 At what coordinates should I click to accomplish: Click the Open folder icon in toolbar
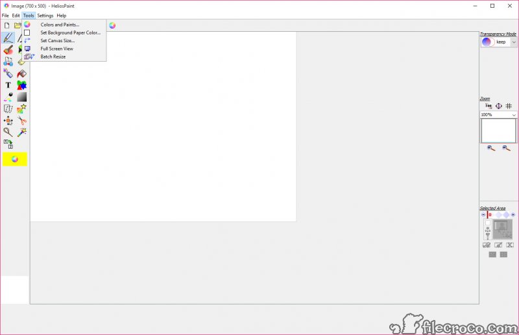pyautogui.click(x=18, y=25)
